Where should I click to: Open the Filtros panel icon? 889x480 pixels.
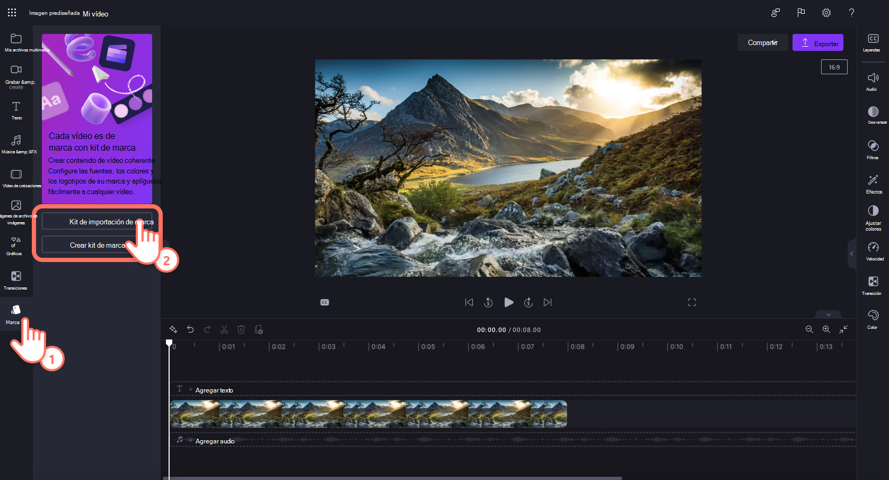click(873, 149)
